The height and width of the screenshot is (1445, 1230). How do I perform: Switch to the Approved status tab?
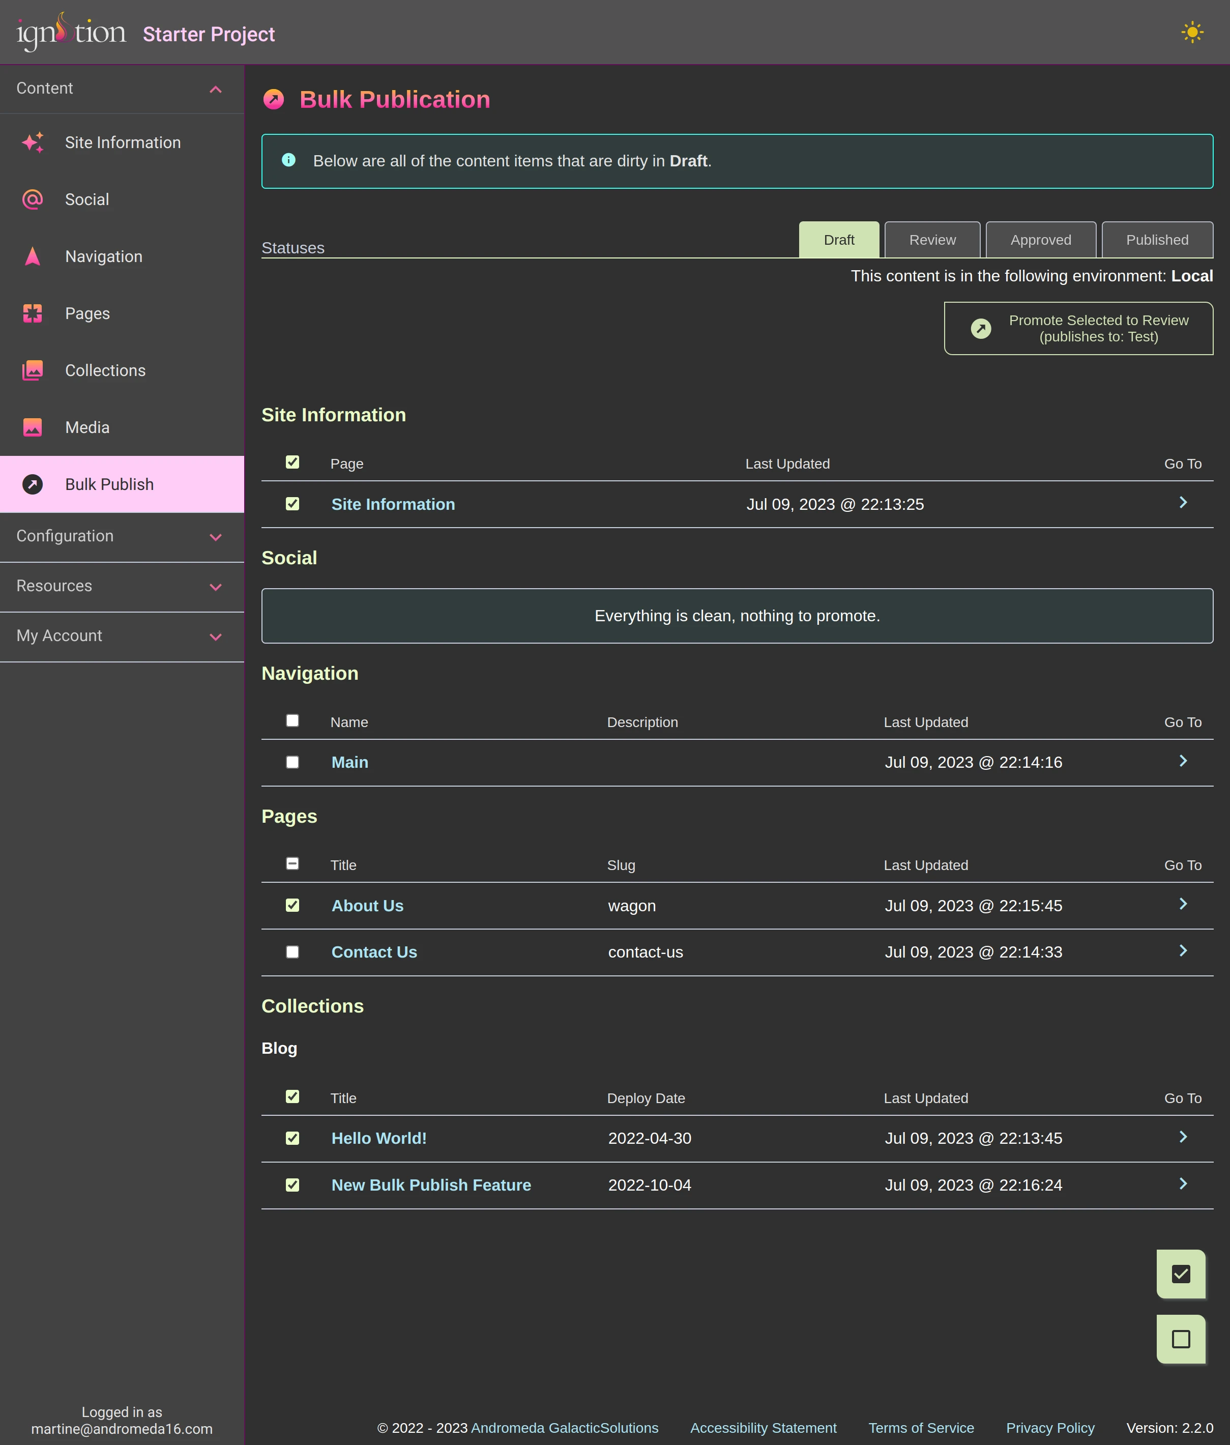(1040, 240)
